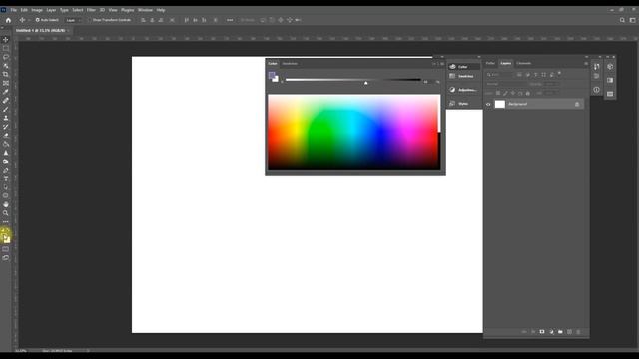Select the Eyedropper tool
This screenshot has height=359, width=639.
(x=6, y=92)
